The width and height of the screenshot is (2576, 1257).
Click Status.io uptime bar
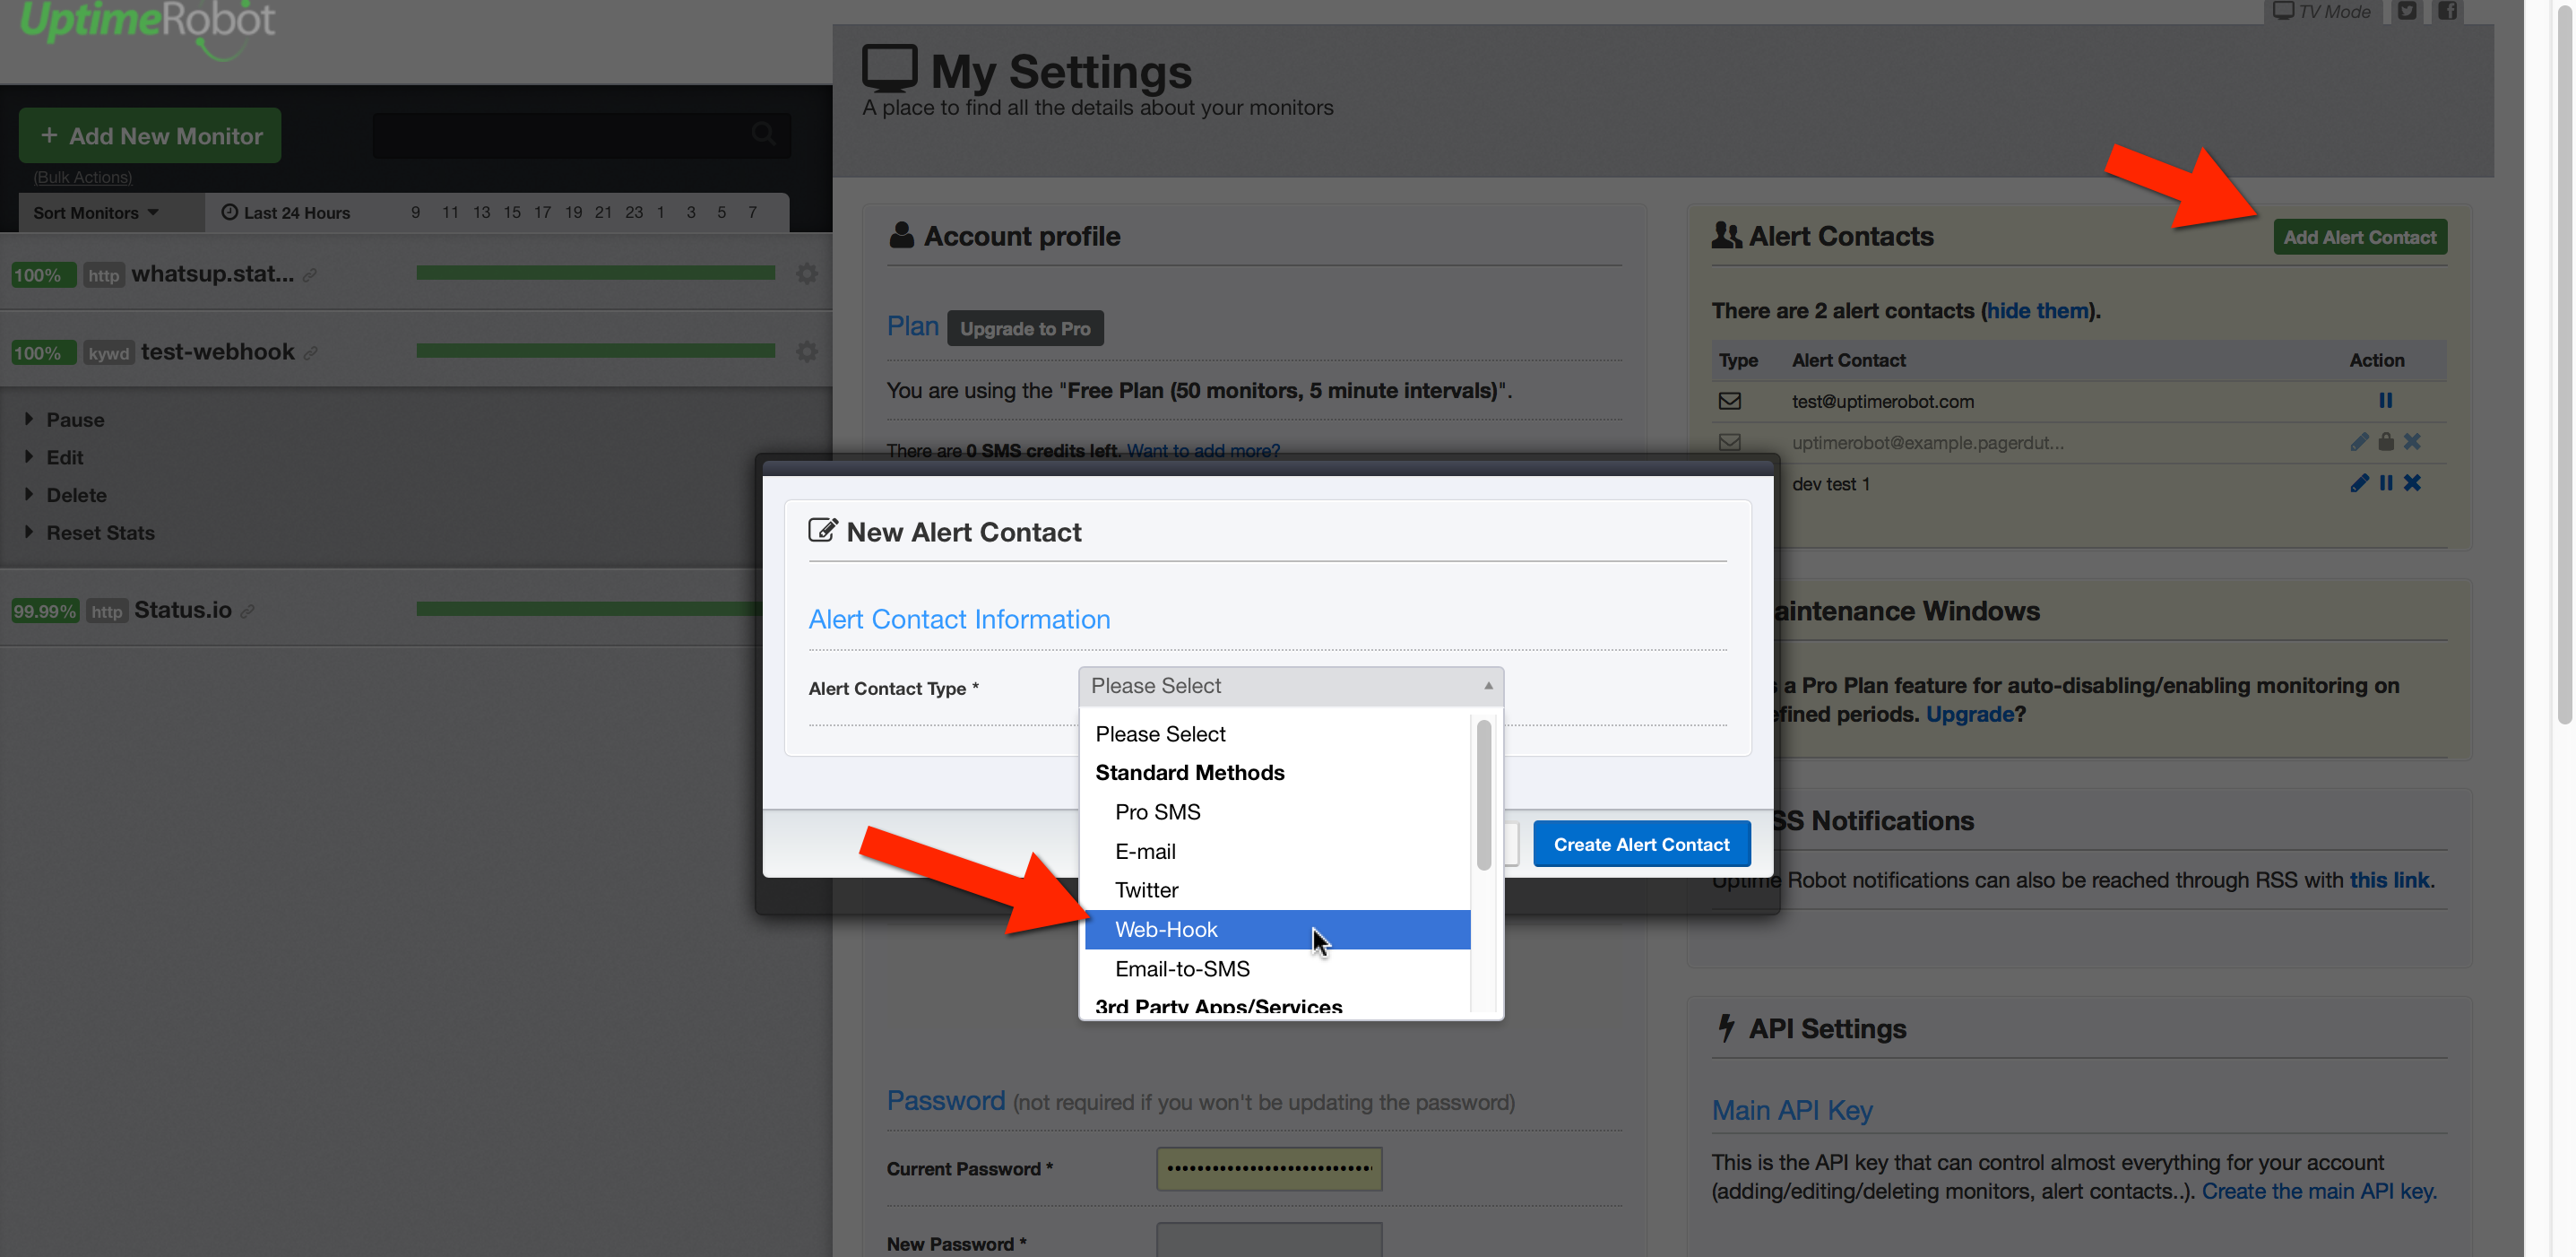tap(589, 609)
